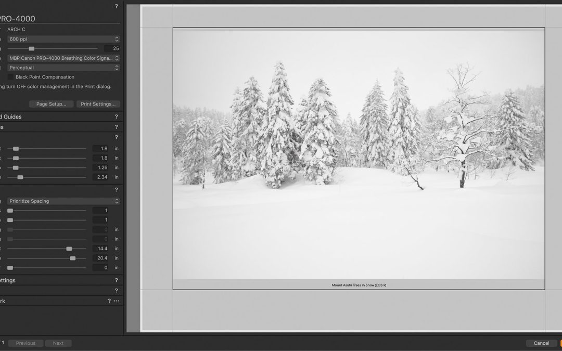Open the MBP Canon PRO-4000 color profile dropdown
Screen dimensions: 562x351
pyautogui.click(x=63, y=58)
